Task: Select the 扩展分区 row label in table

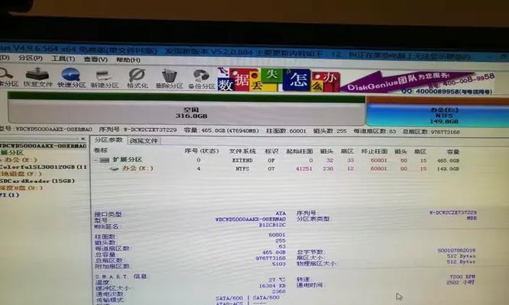Action: pos(127,159)
